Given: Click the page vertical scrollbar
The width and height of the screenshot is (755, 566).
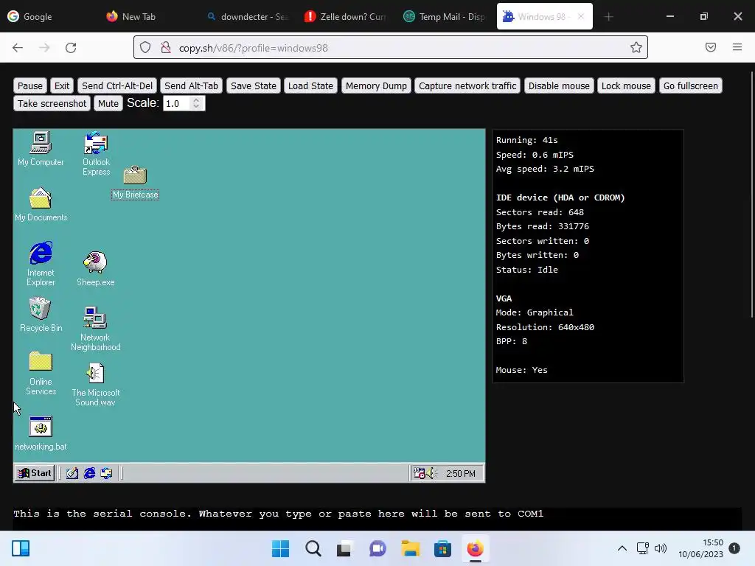Looking at the screenshot, I should click(x=751, y=194).
